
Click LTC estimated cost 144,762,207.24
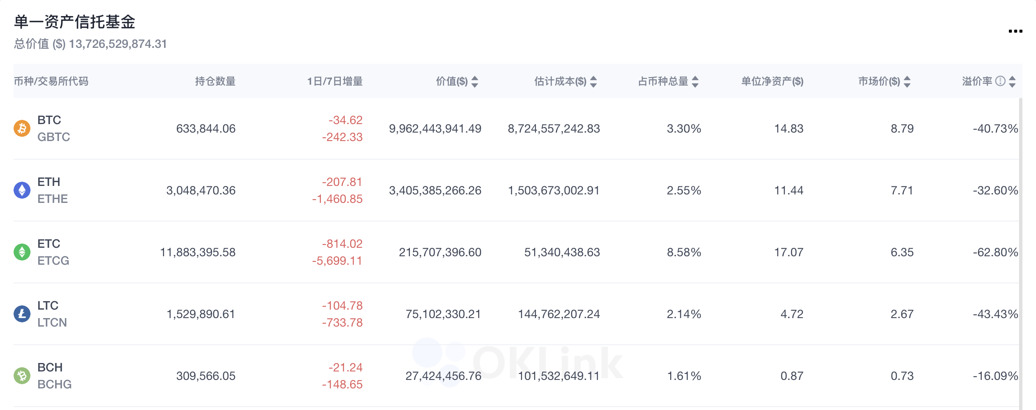point(559,314)
